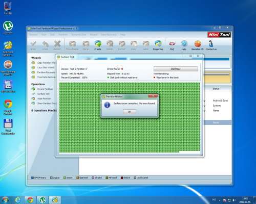The height and width of the screenshot is (204, 256).
Task: Click the Apply checkmark toolbar icon
Action: pos(33,45)
